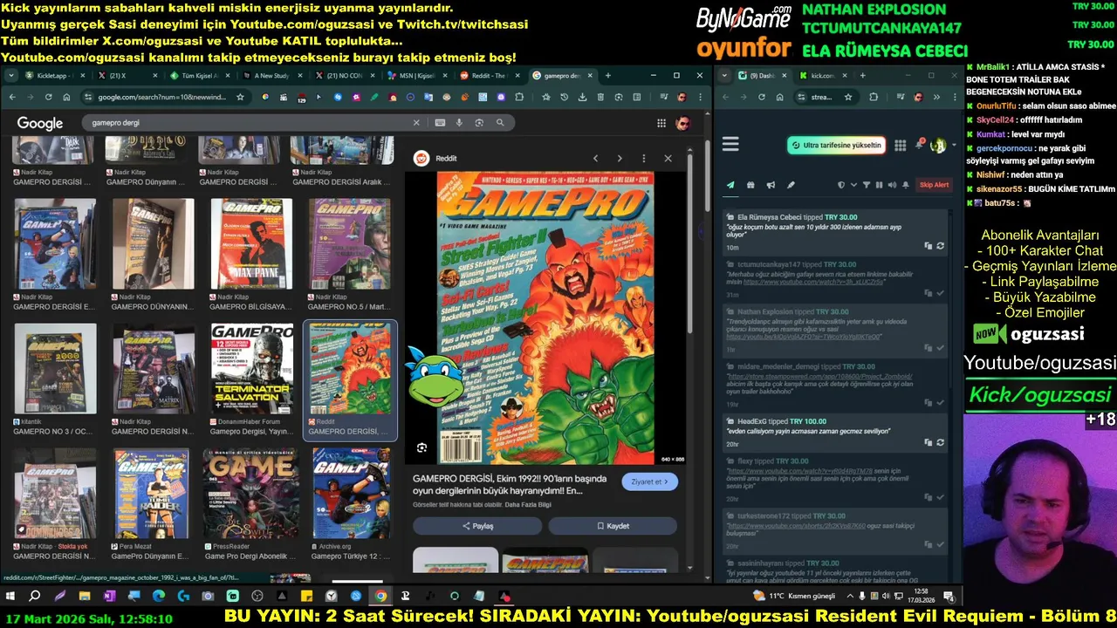
Task: Reload the Google search page
Action: pos(48,97)
